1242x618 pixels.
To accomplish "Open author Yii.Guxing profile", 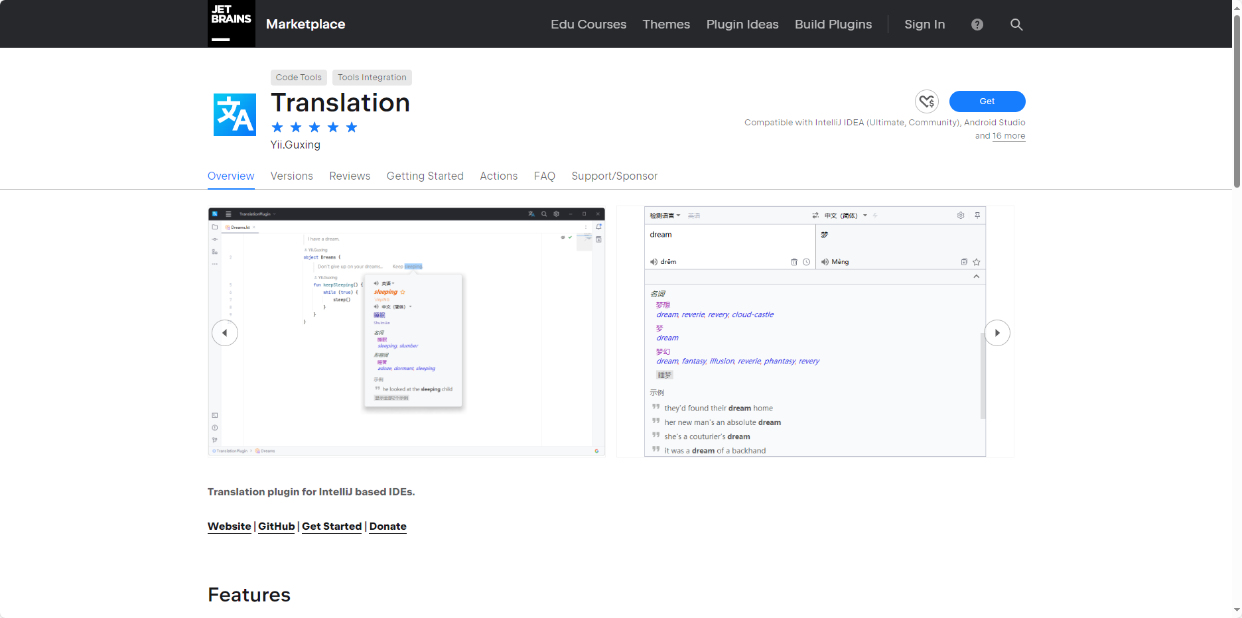I will tap(295, 145).
